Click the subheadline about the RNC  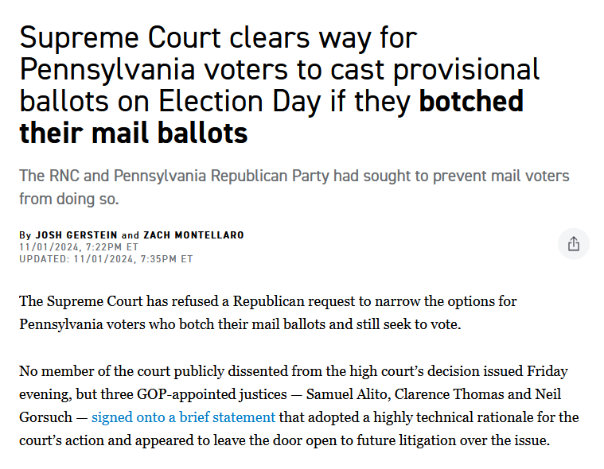pyautogui.click(x=294, y=188)
